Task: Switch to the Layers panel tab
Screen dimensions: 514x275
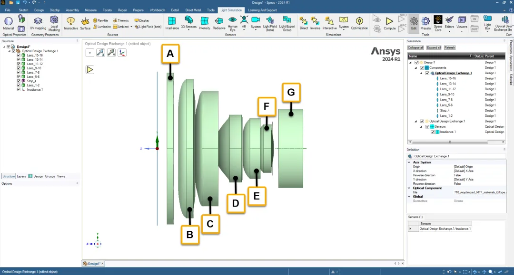Action: (21, 176)
